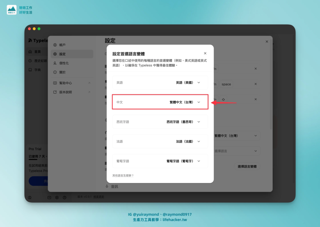The height and width of the screenshot is (227, 320).
Task: Click the Typeless logo icon
Action: pyautogui.click(x=30, y=40)
